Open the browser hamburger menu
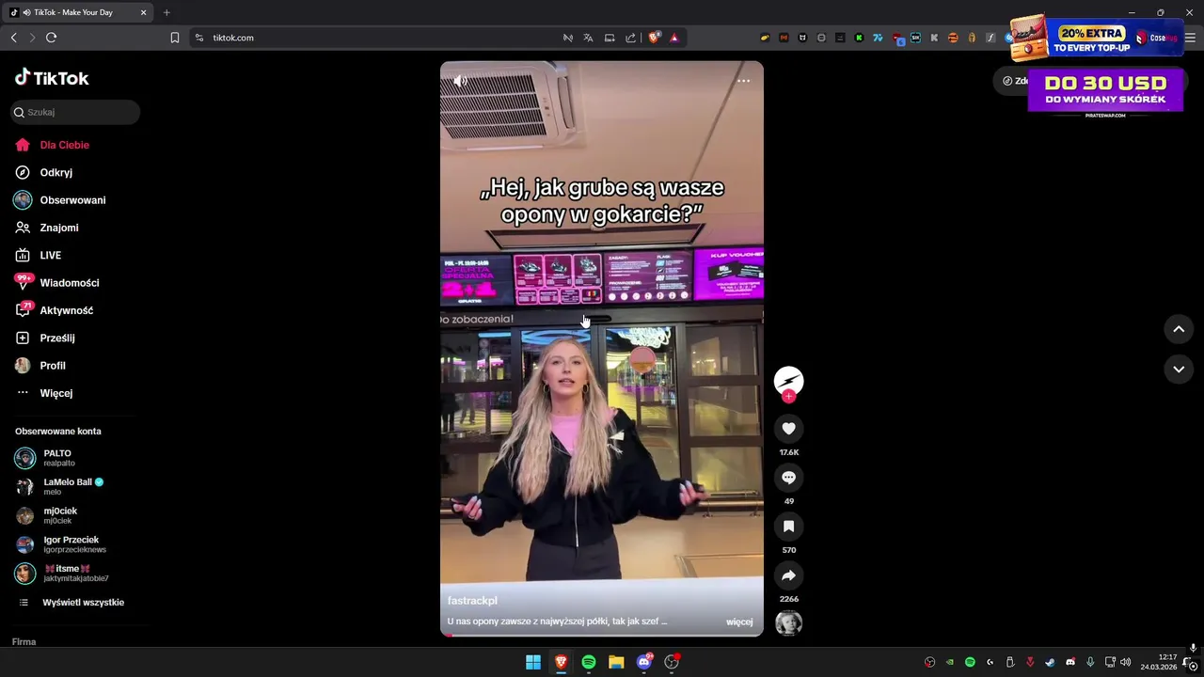 (x=1190, y=38)
